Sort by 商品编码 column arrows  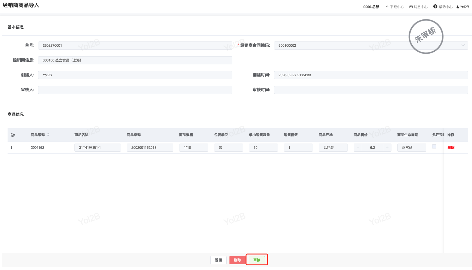click(48, 135)
